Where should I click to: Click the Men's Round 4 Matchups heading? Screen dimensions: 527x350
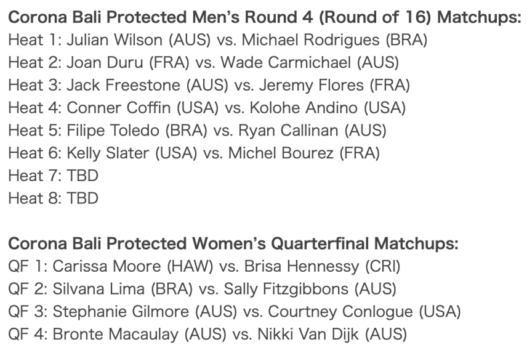(x=265, y=17)
